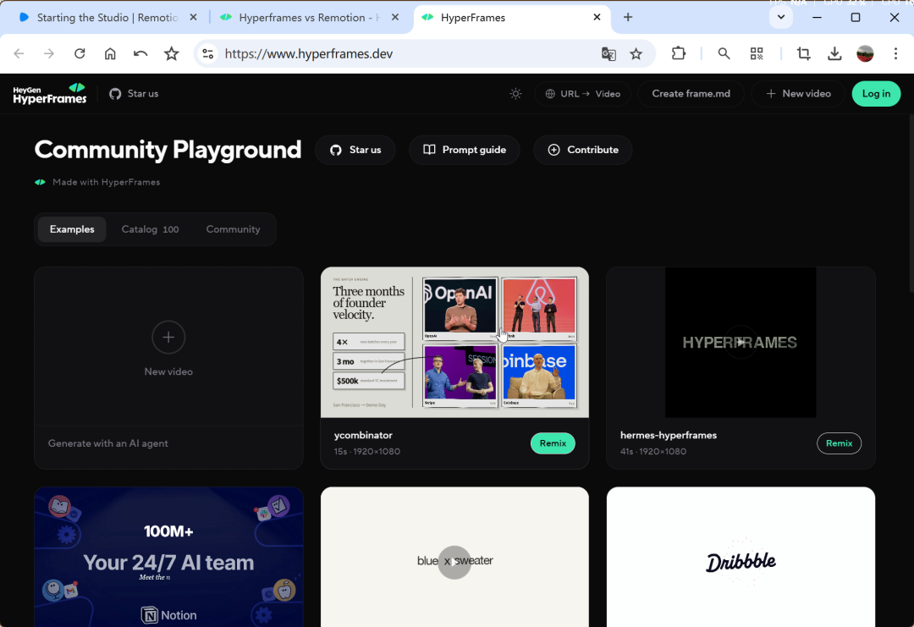Go forward in browser history
Image resolution: width=914 pixels, height=627 pixels.
pos(49,53)
